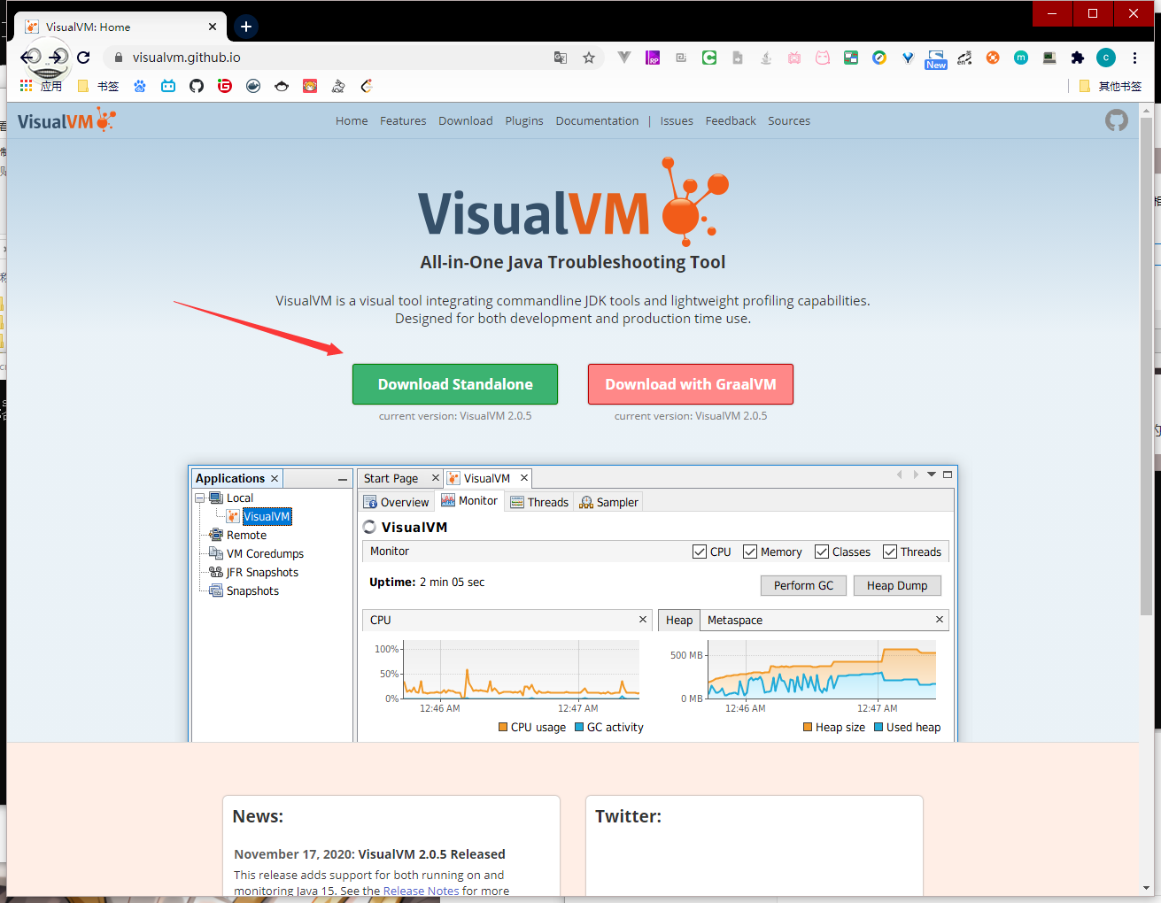Open the other bookmarks folder

(1111, 86)
